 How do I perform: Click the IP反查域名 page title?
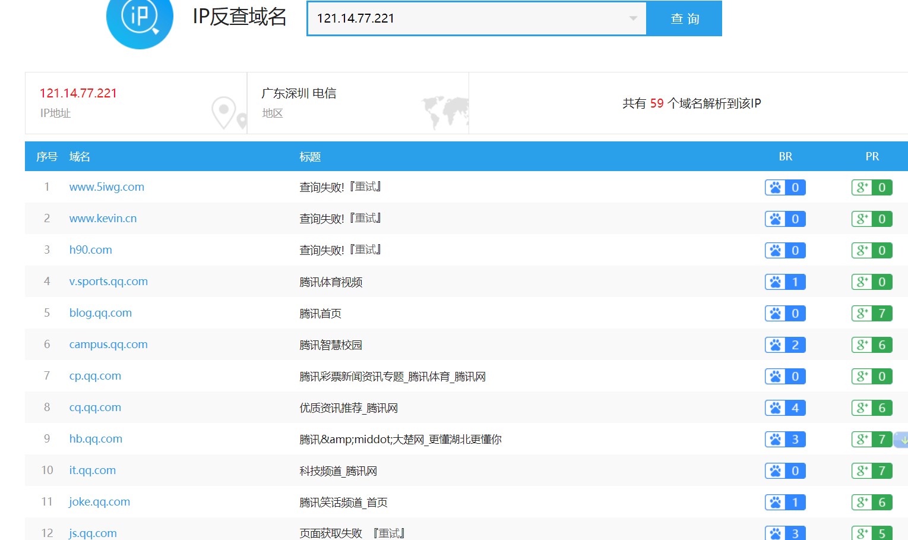click(239, 17)
